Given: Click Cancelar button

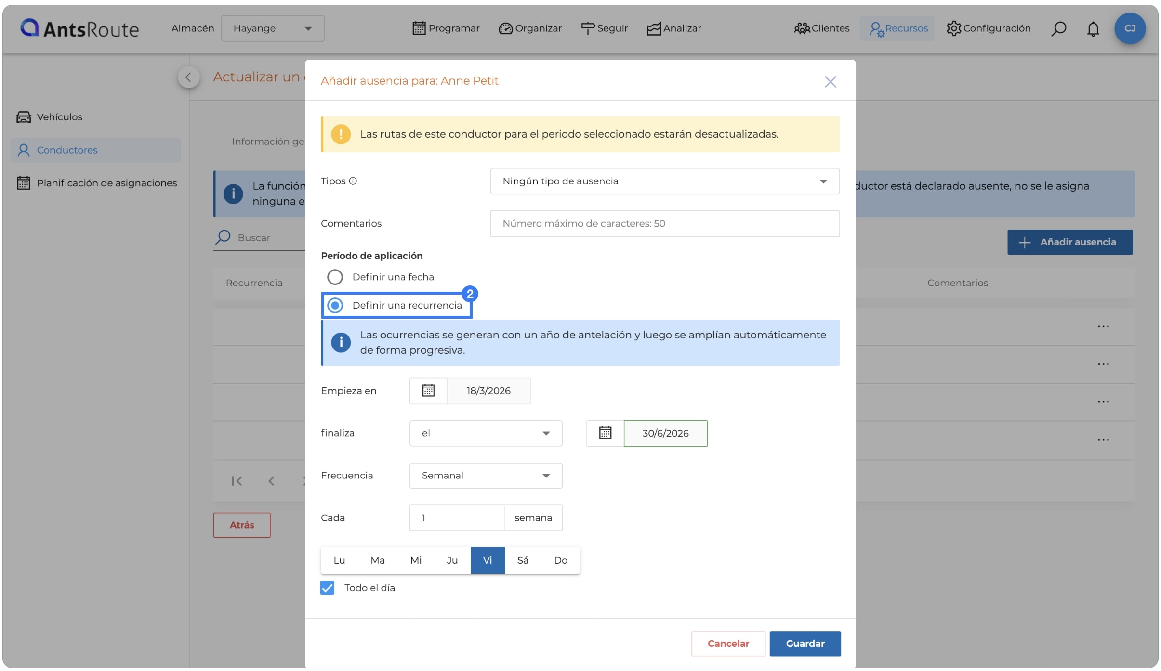Looking at the screenshot, I should (728, 644).
